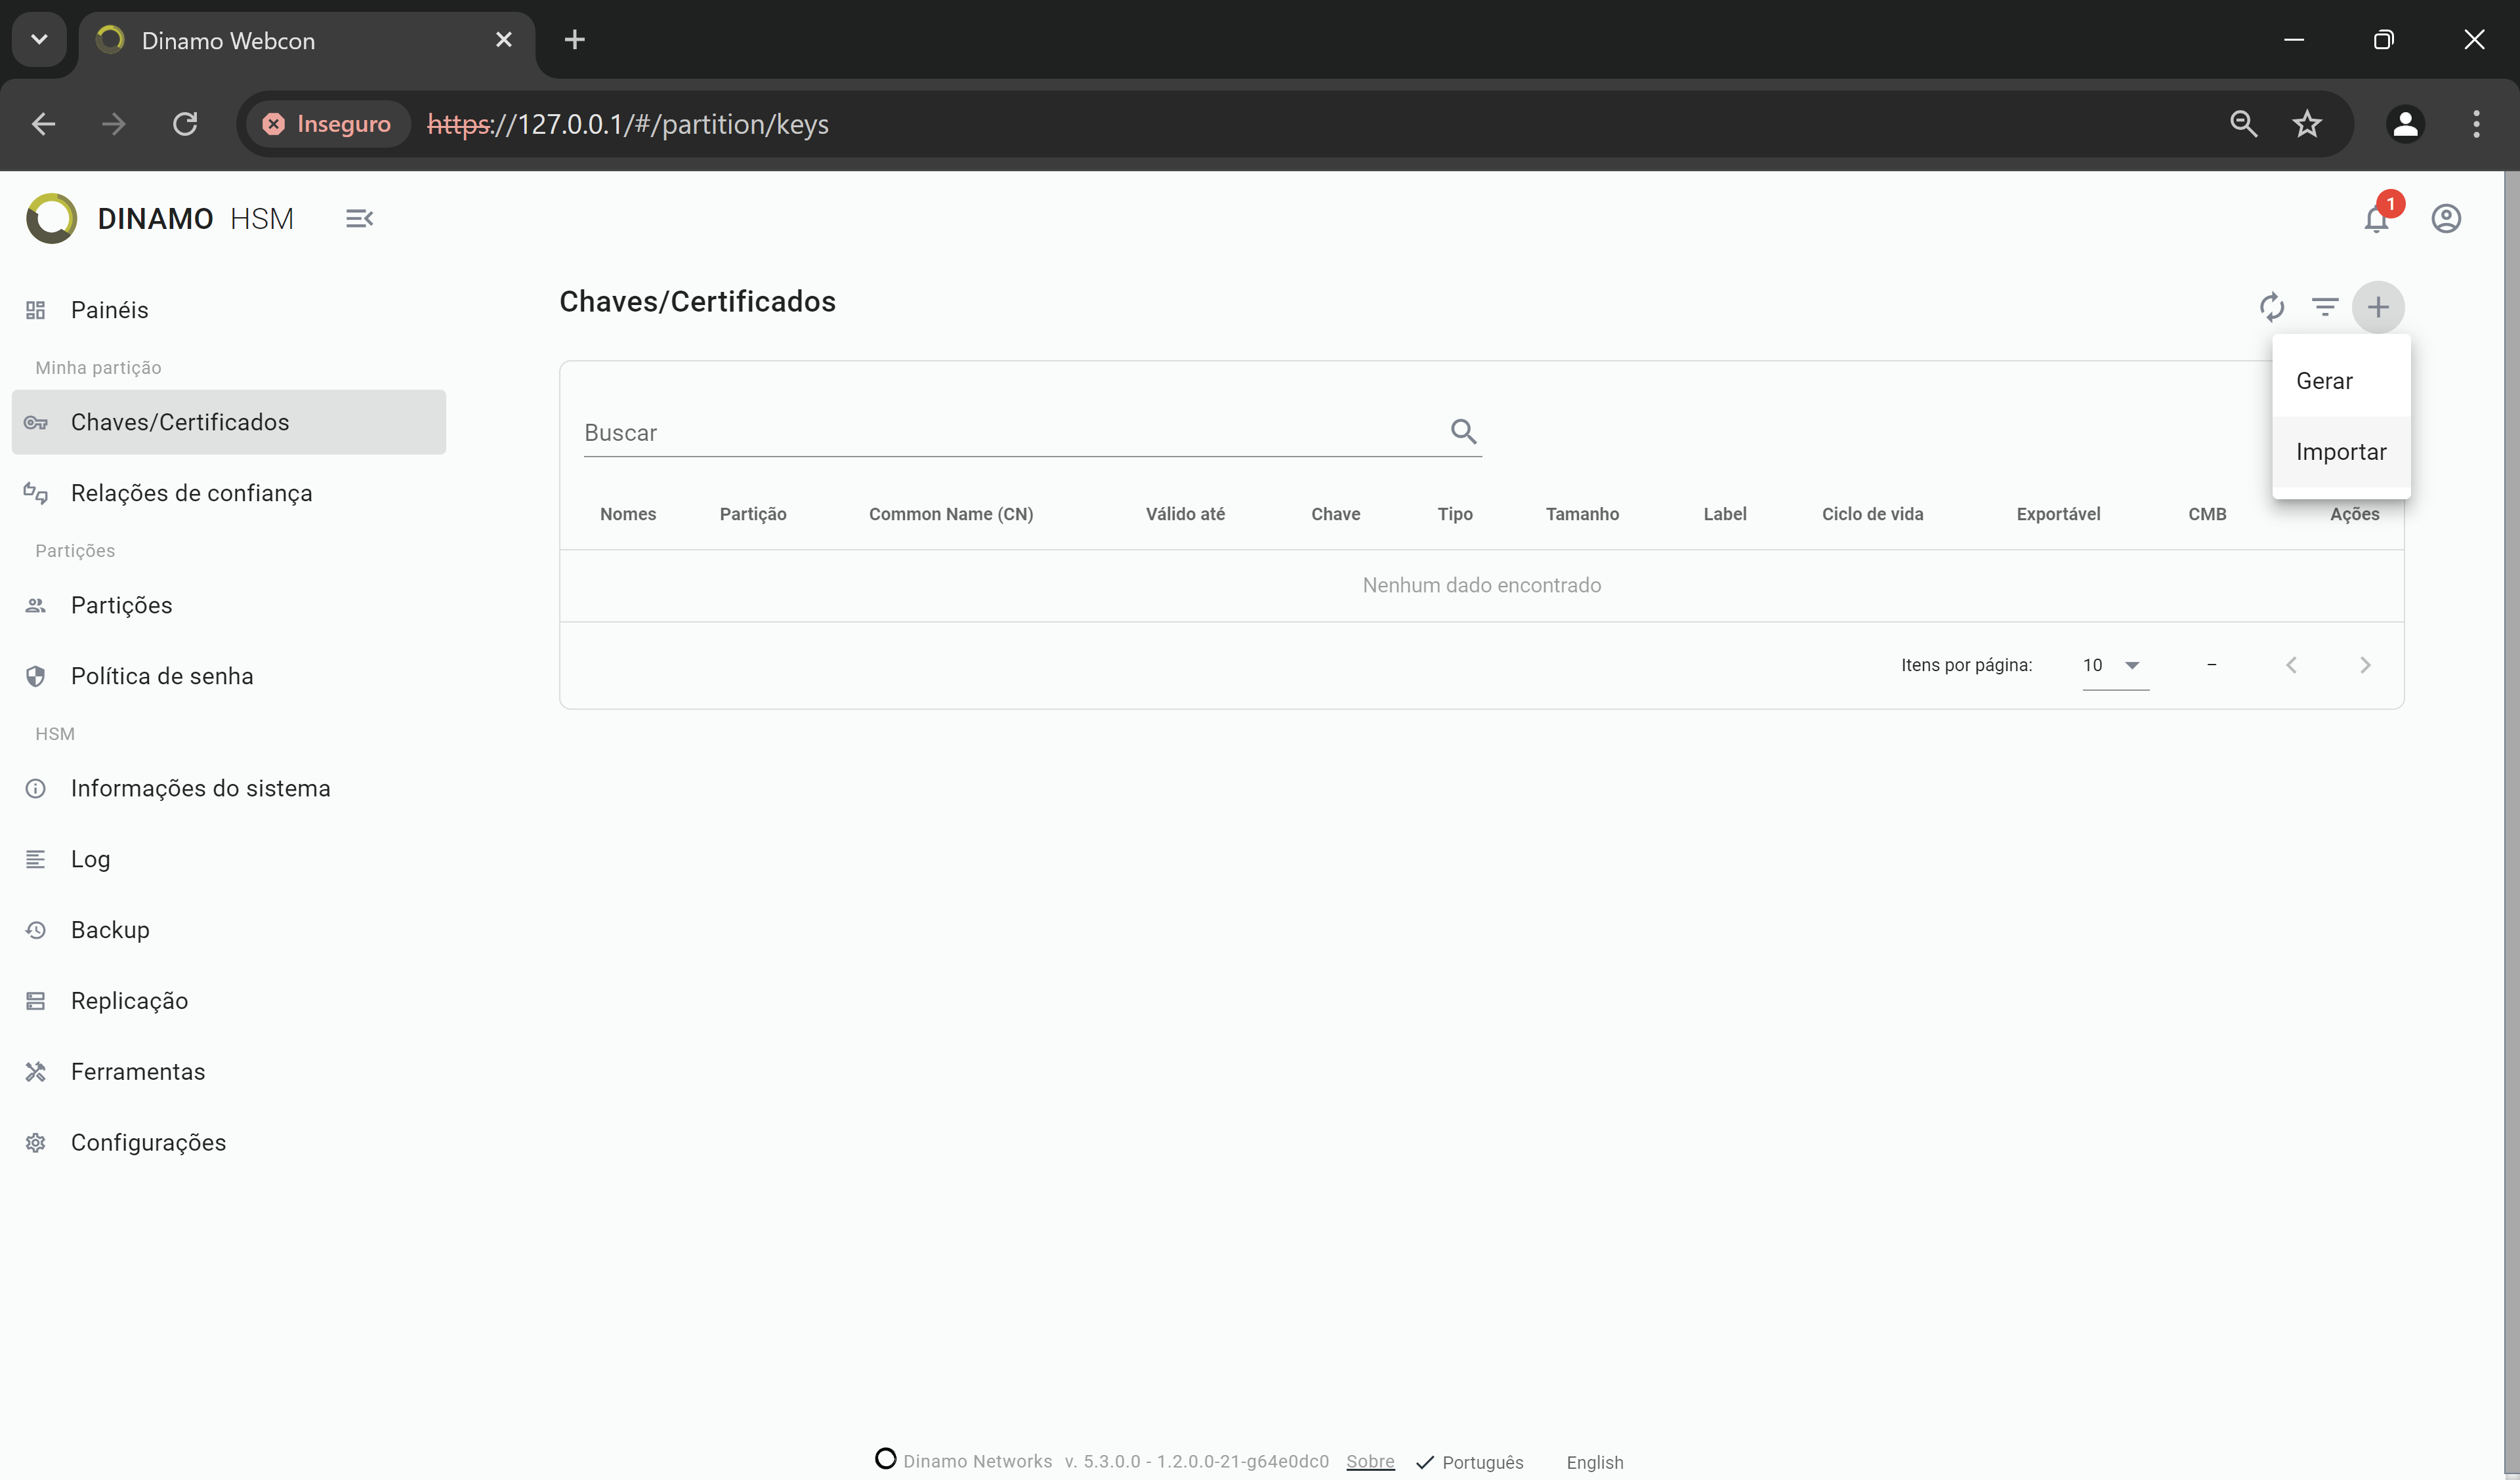This screenshot has height=1480, width=2520.
Task: Click the Sobre link in footer
Action: pos(1370,1461)
